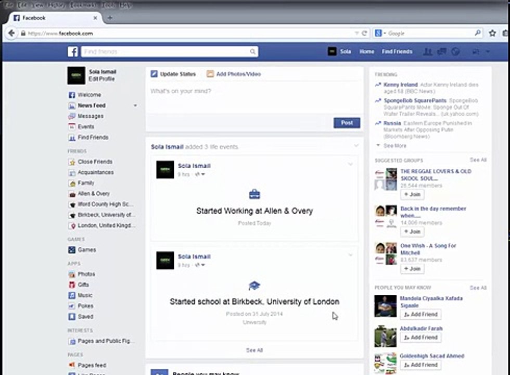This screenshot has width=510, height=375.
Task: Open Find Friends in the left sidebar
Action: [88, 137]
